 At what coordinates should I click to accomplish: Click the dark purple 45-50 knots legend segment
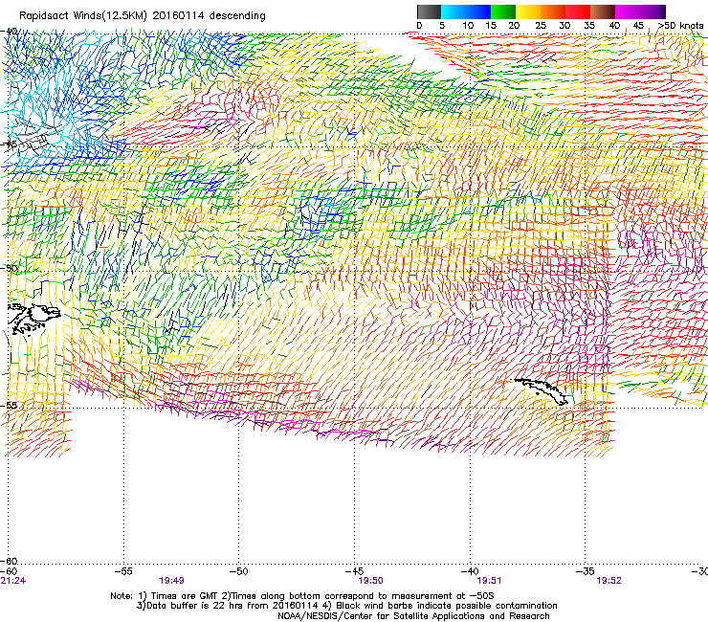[653, 11]
